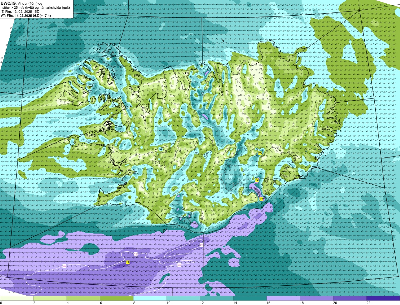Click the legend tick label "8"
This screenshot has height=305, width=400.
pyautogui.click(x=134, y=303)
